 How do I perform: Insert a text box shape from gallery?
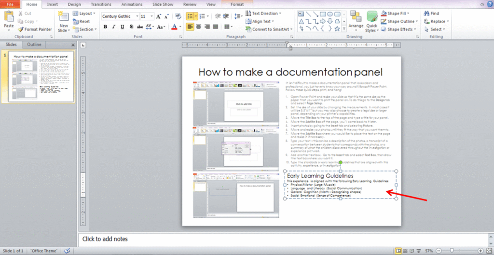click(301, 14)
